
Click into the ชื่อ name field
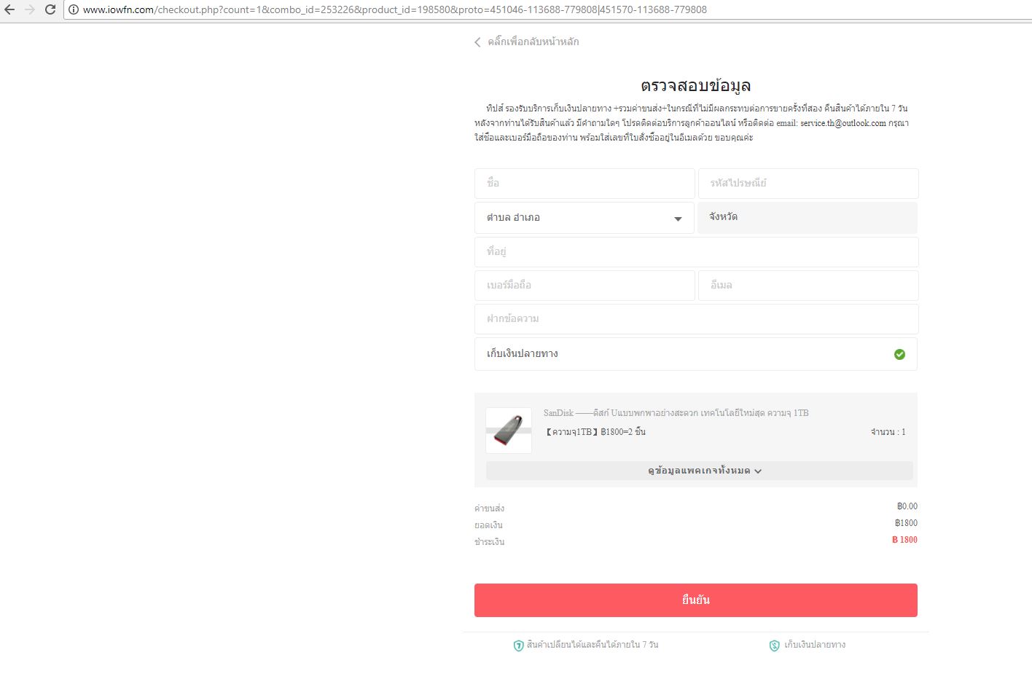pos(584,184)
